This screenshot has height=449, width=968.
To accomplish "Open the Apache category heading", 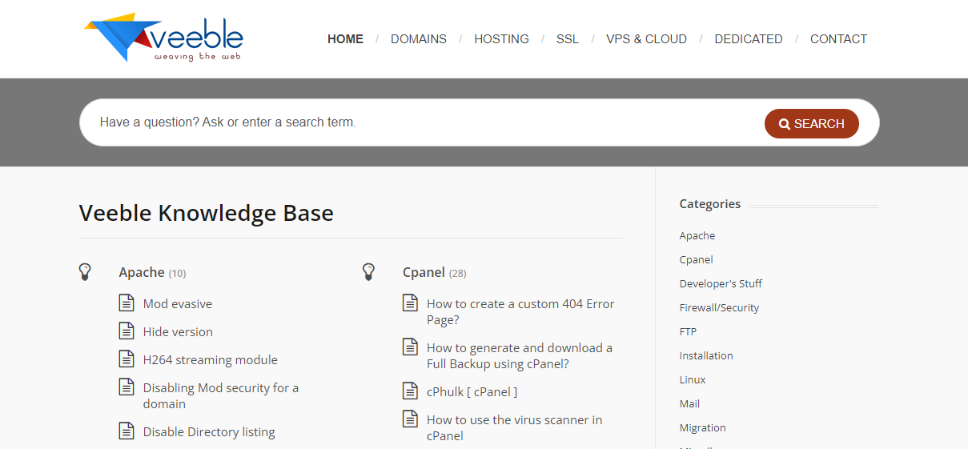I will click(x=142, y=272).
